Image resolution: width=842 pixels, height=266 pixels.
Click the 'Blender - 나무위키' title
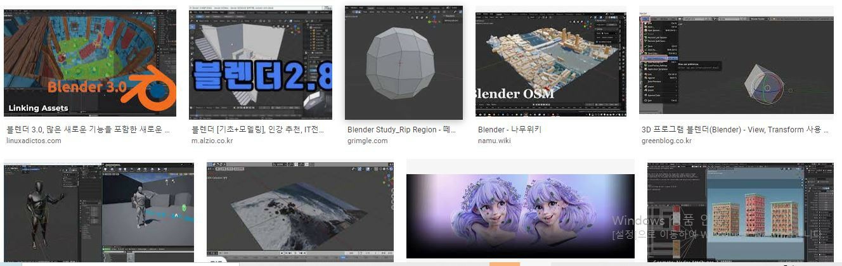pyautogui.click(x=510, y=130)
